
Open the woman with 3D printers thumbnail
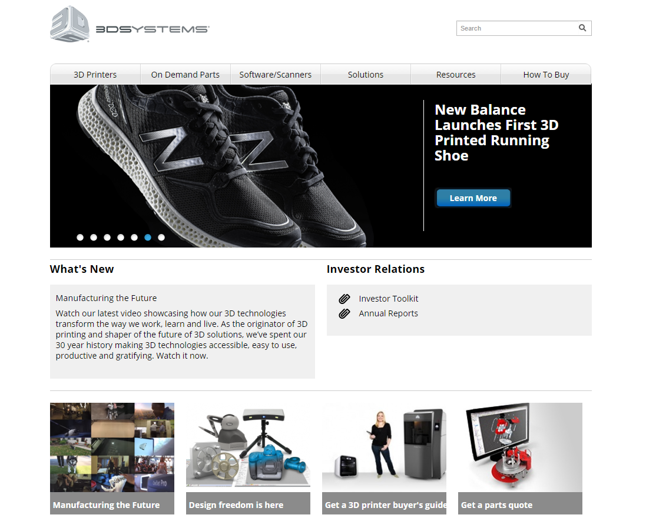click(x=384, y=447)
